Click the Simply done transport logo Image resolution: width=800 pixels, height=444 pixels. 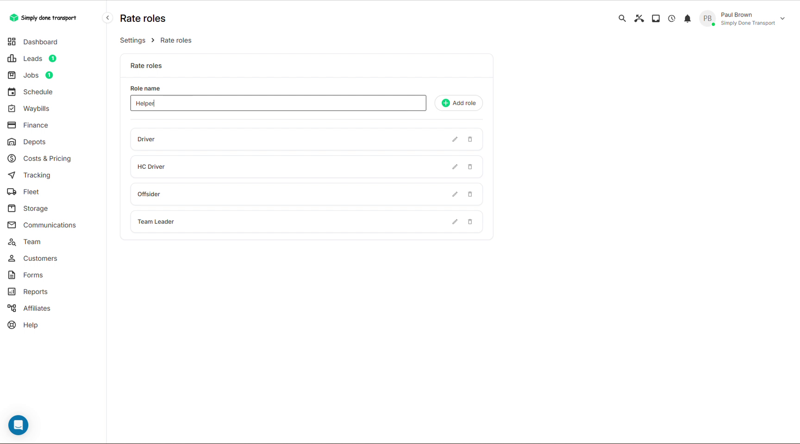(43, 18)
